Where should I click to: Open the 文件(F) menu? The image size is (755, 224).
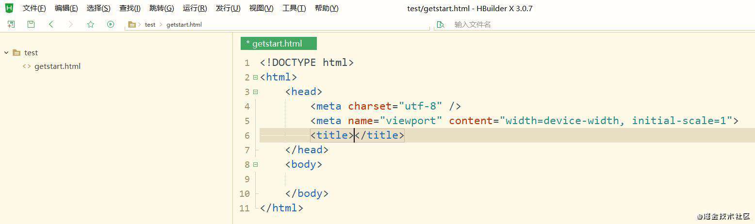(34, 8)
